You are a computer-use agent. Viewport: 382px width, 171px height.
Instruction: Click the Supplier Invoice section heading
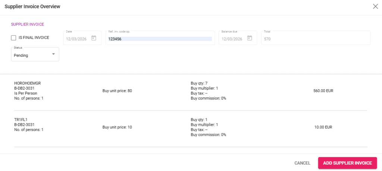28,24
